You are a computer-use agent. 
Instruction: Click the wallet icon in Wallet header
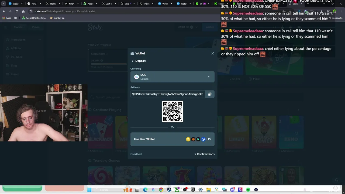(x=132, y=53)
